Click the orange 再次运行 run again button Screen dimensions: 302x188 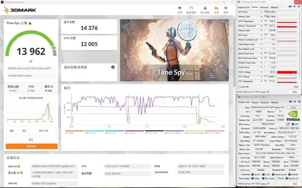(x=32, y=146)
